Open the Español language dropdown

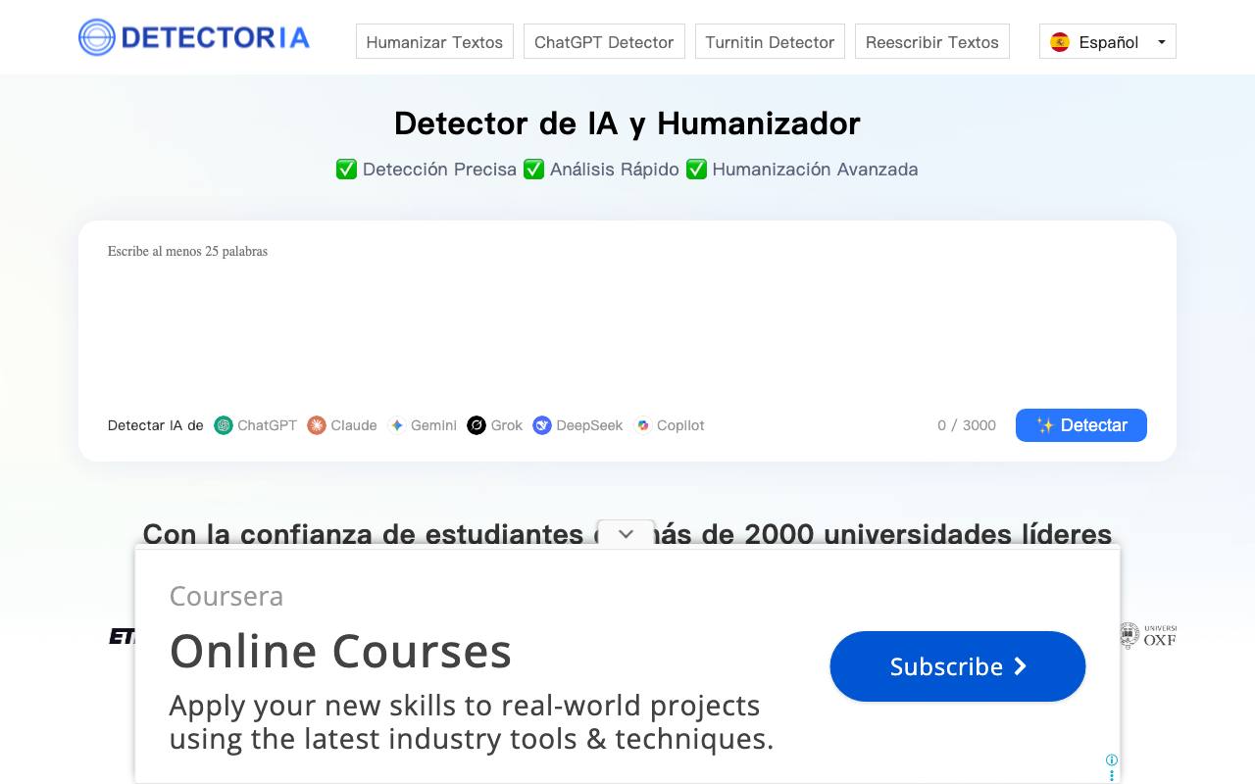tap(1108, 42)
